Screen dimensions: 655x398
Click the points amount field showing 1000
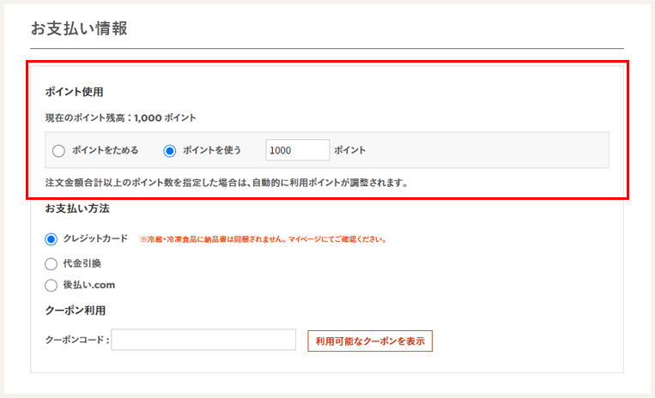(x=297, y=150)
